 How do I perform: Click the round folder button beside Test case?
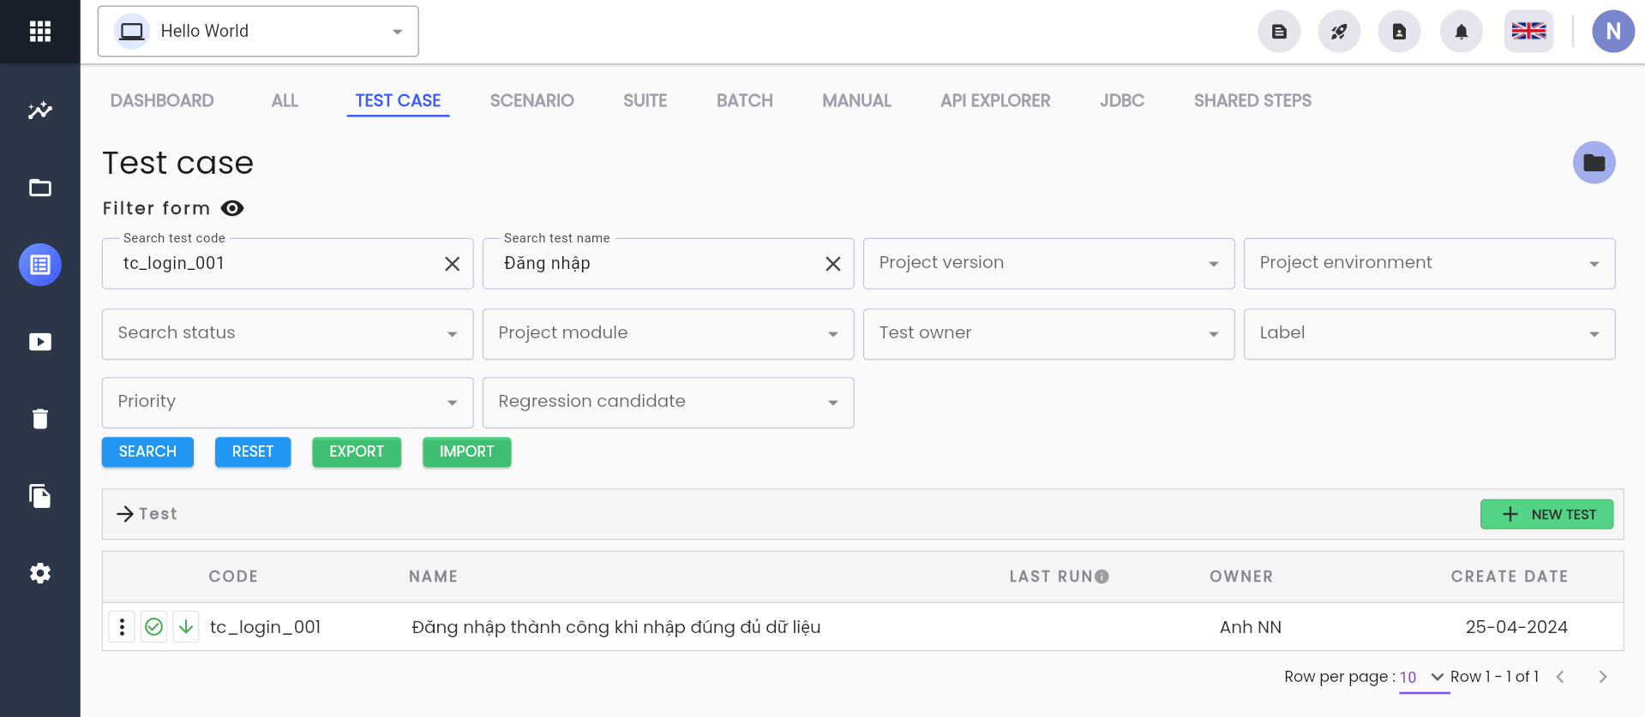click(x=1594, y=163)
